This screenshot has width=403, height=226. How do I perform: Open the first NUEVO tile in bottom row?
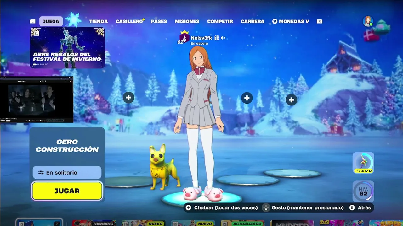coord(144,223)
